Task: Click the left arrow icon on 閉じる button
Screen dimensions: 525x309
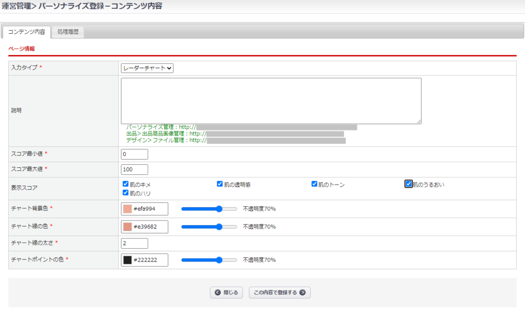Action: click(218, 293)
